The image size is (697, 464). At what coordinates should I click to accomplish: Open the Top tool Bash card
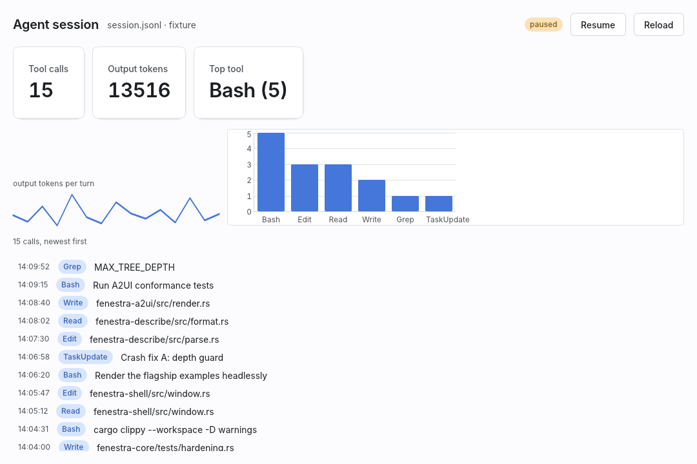pos(248,82)
